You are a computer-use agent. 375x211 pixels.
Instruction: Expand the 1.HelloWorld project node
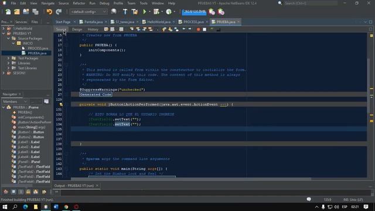(x=4, y=29)
